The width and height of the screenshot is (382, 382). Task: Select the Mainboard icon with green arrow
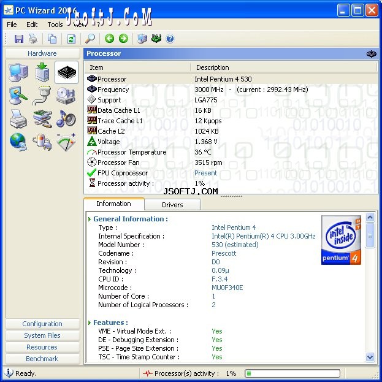(x=43, y=72)
